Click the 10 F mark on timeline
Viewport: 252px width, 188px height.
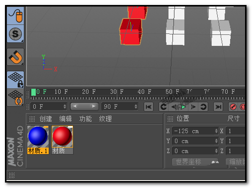(x=61, y=92)
